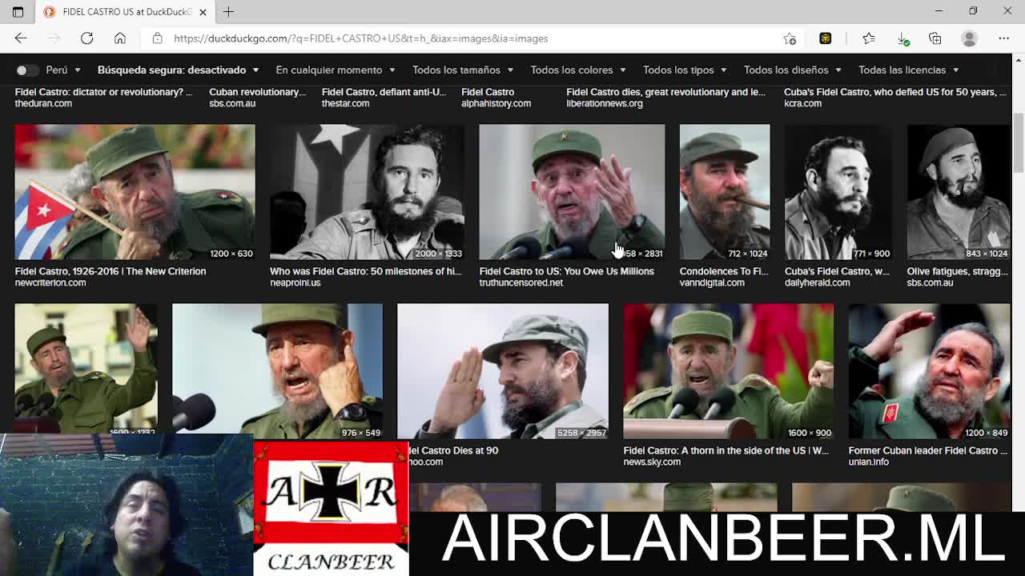Reload the DuckDuckGo page
The height and width of the screenshot is (576, 1025).
[86, 38]
